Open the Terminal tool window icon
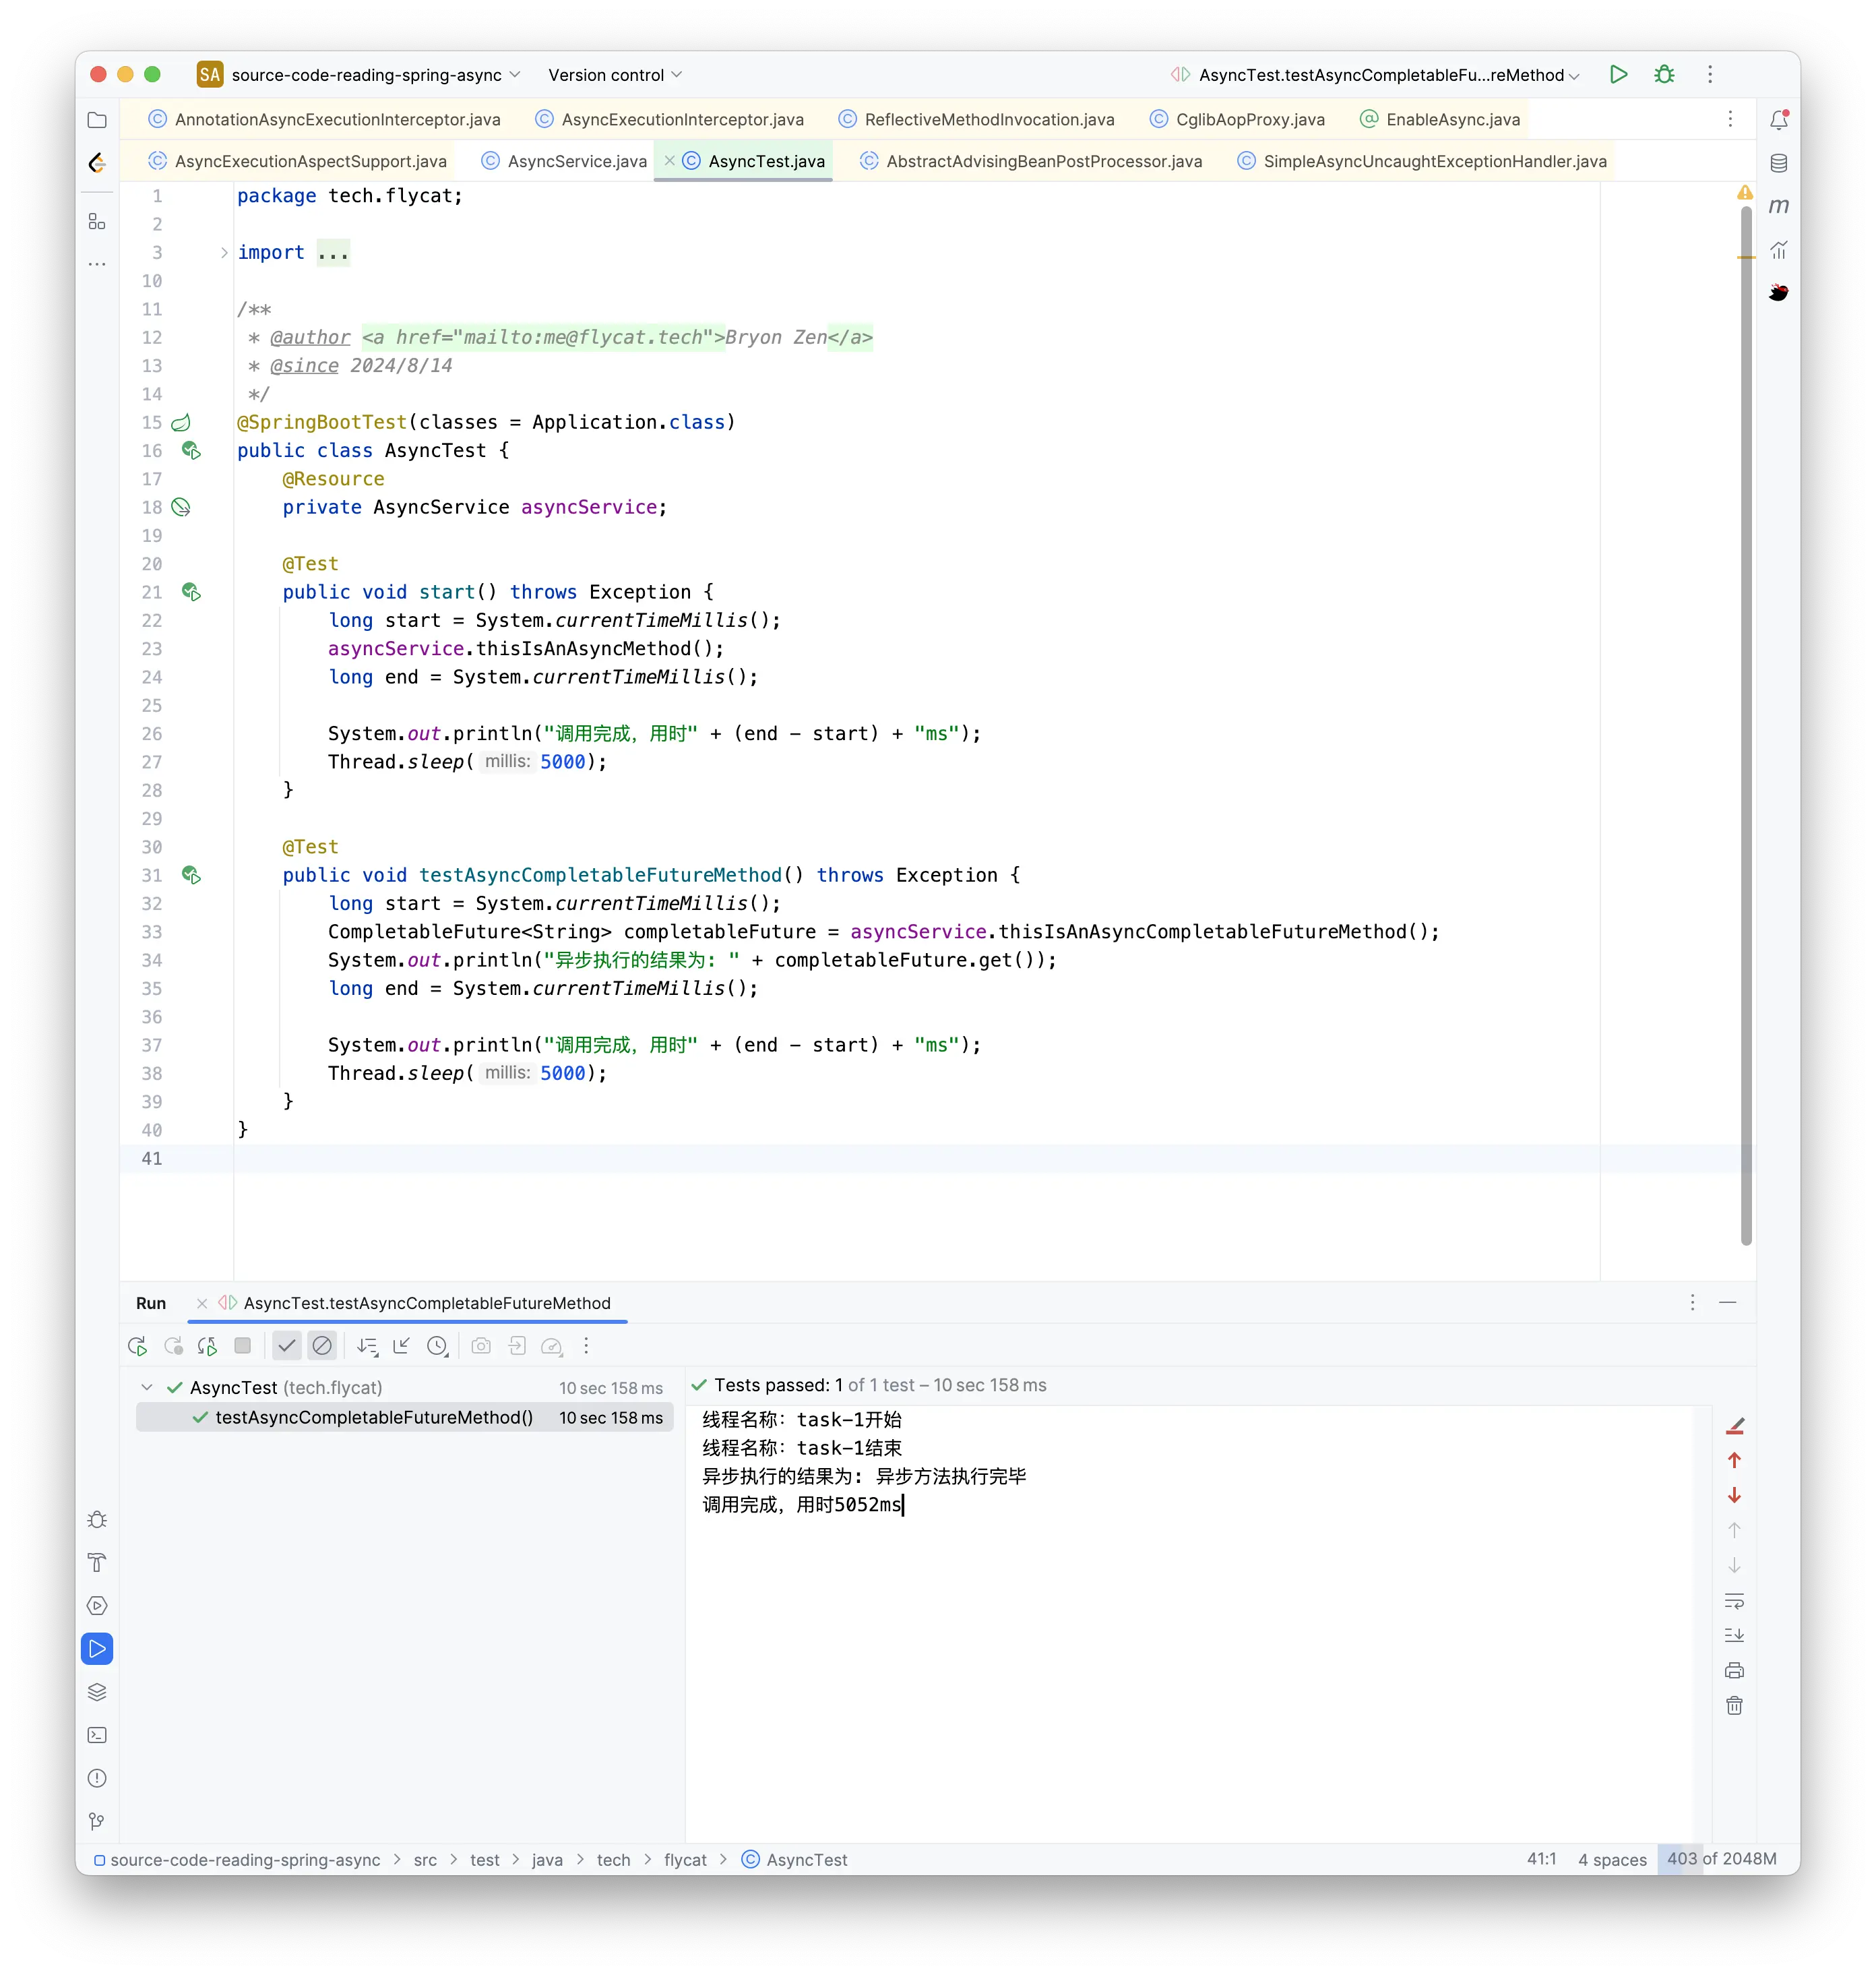This screenshot has height=1975, width=1876. [97, 1735]
